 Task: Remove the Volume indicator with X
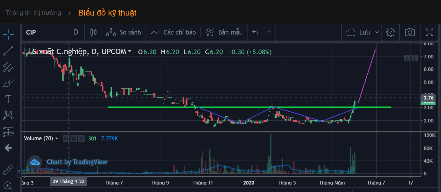[x=82, y=138]
